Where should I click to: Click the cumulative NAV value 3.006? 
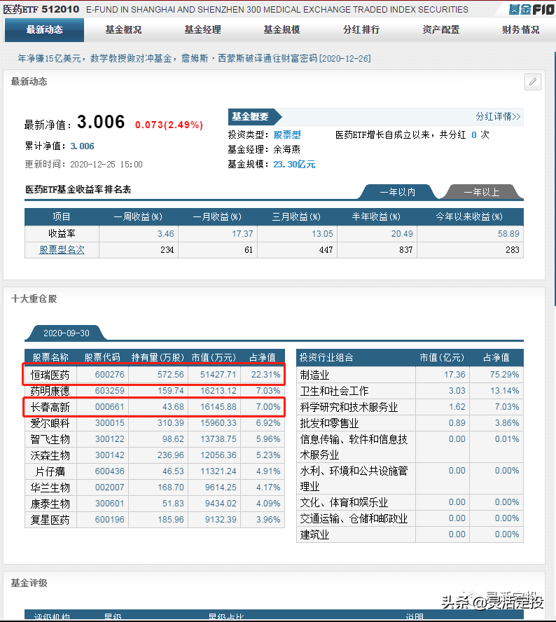[82, 146]
